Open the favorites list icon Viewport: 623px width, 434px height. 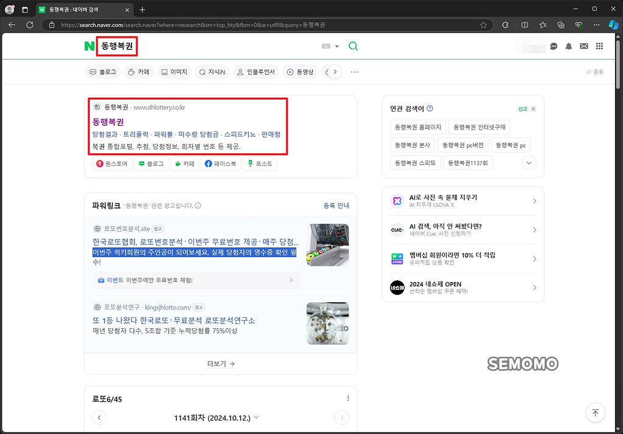point(543,25)
